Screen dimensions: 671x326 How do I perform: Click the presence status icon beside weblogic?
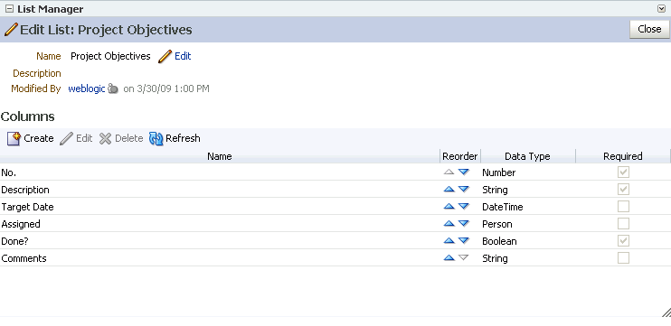[x=112, y=88]
